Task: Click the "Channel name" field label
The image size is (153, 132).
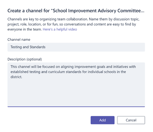Action: coord(19,40)
